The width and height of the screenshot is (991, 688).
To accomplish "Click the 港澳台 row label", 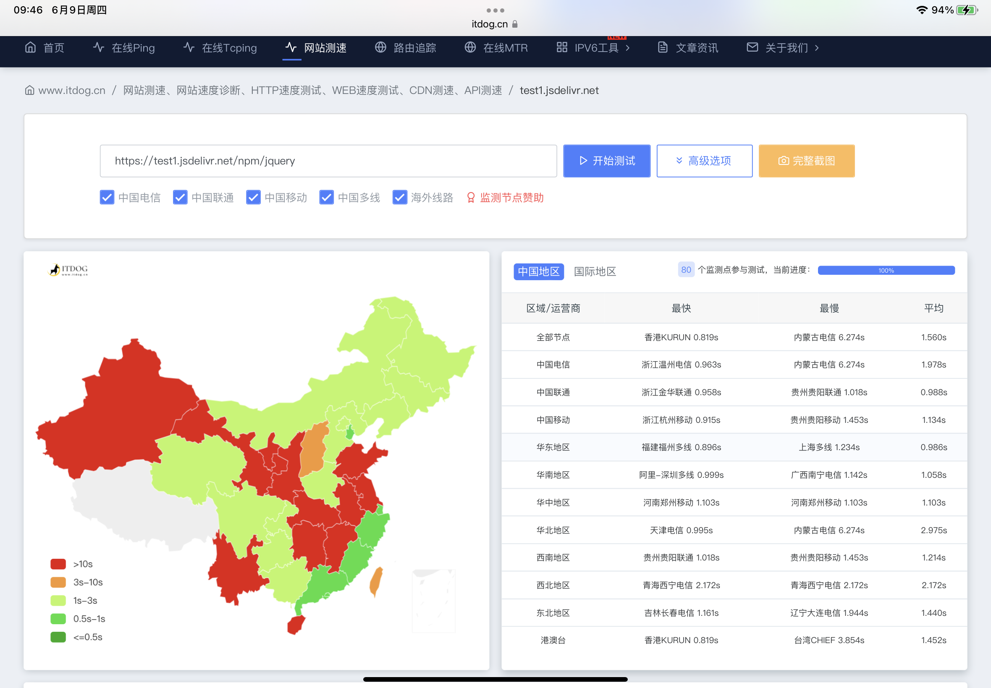I will coord(553,640).
